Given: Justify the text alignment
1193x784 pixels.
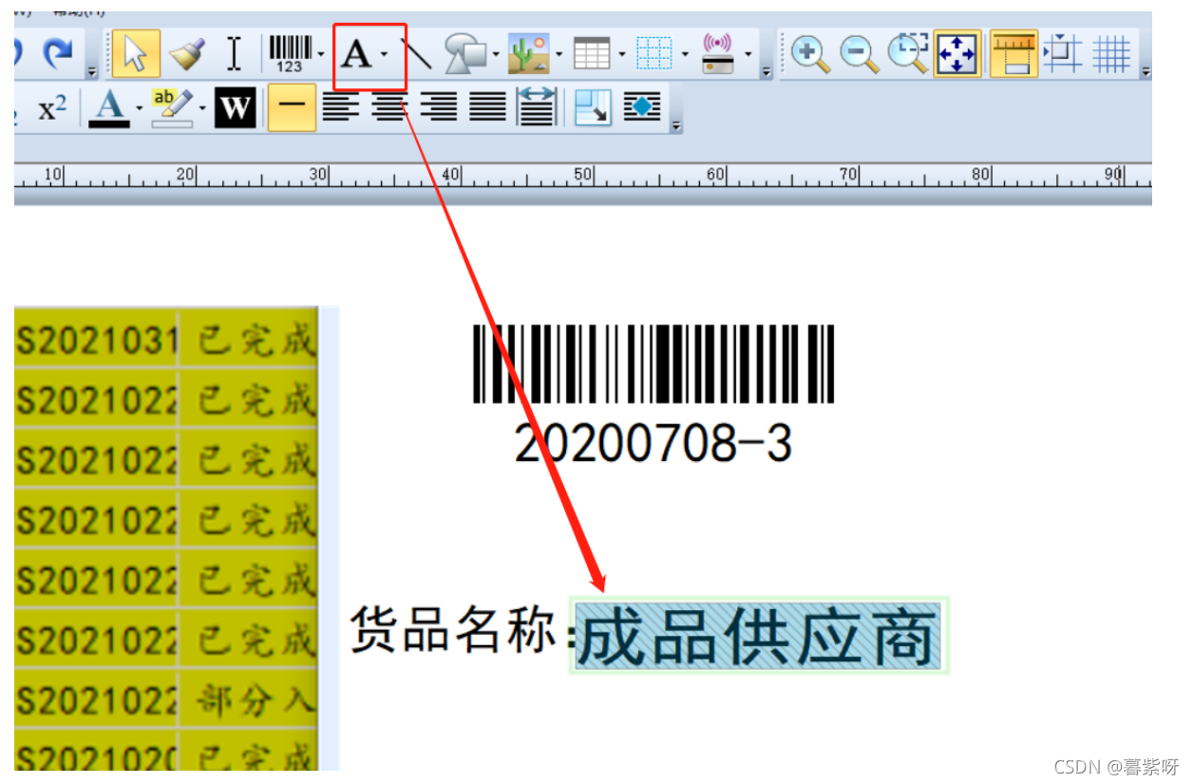Looking at the screenshot, I should (x=488, y=106).
